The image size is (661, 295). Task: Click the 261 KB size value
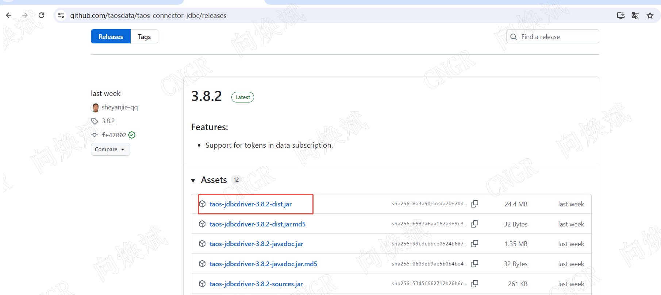518,284
